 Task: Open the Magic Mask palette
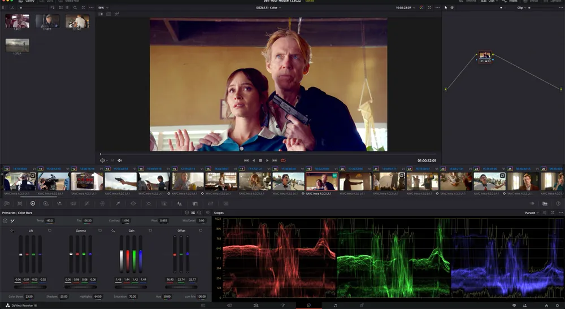(164, 203)
